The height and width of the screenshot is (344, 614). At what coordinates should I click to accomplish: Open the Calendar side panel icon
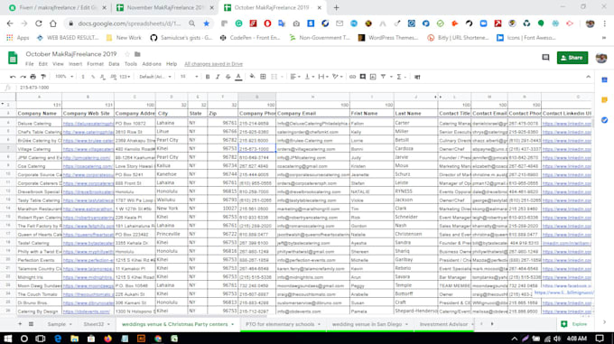605,79
